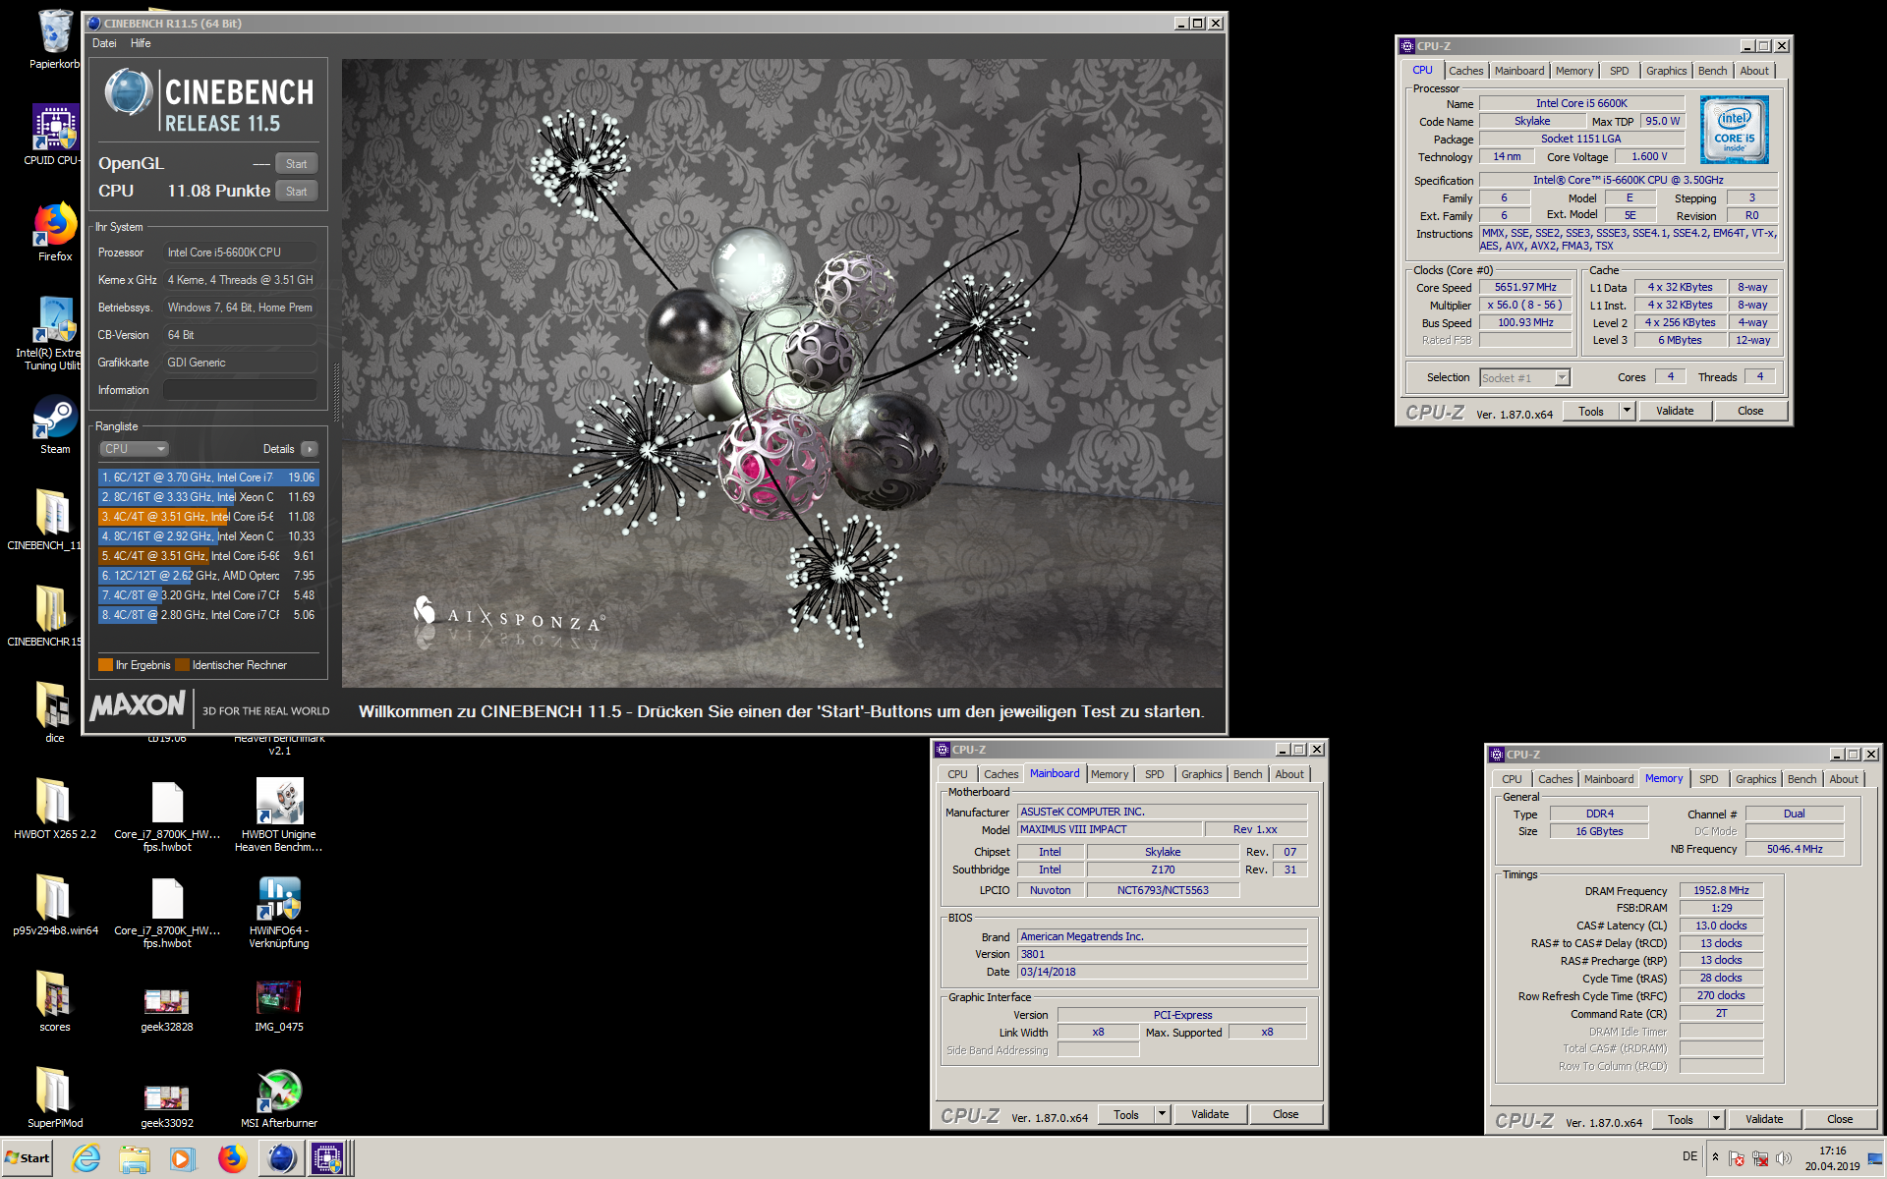The width and height of the screenshot is (1887, 1179).
Task: Switch to Mainboard tab in Memory CPU-Z window
Action: click(1609, 779)
